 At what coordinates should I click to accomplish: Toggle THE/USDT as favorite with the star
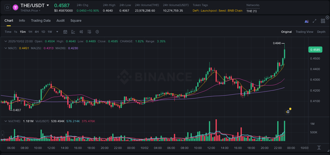[x=7, y=7]
